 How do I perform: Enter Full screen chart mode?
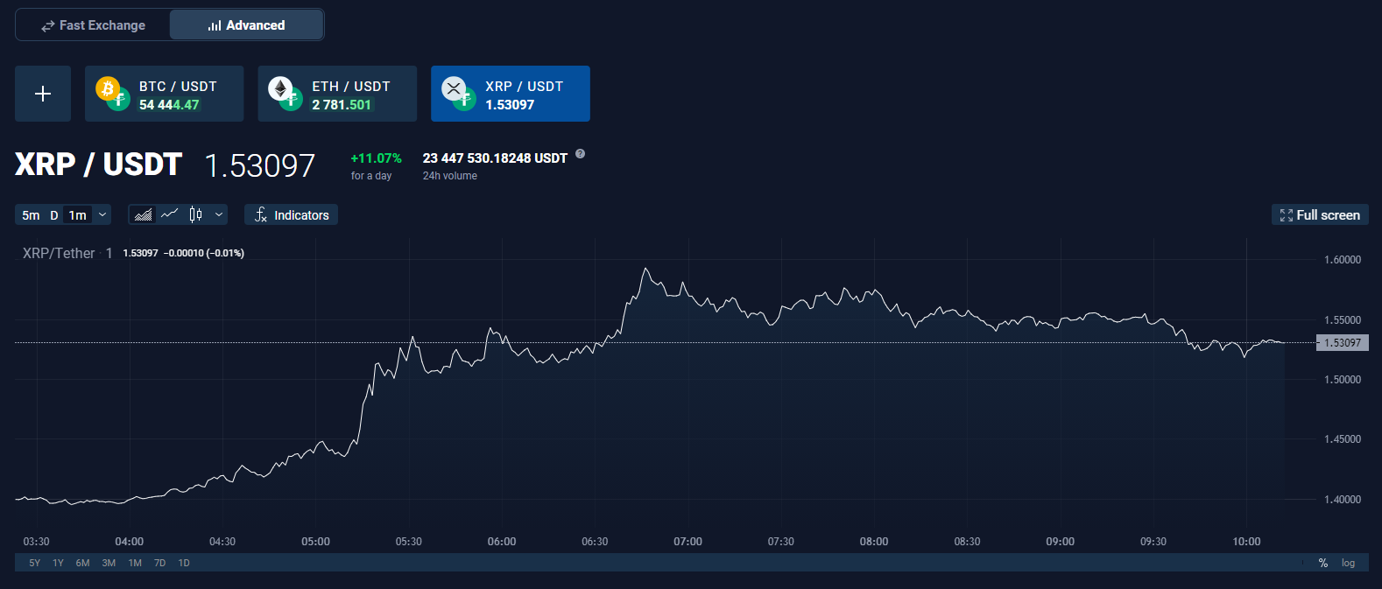pyautogui.click(x=1320, y=214)
